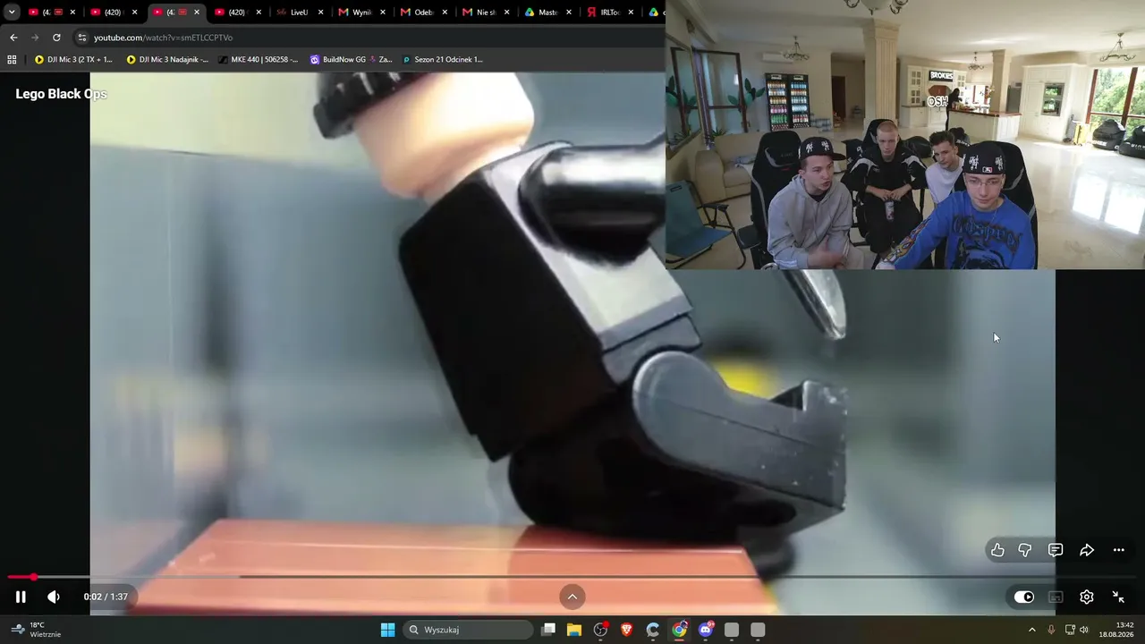Seek along the red video progress bar
This screenshot has height=644, width=1145.
tap(572, 577)
